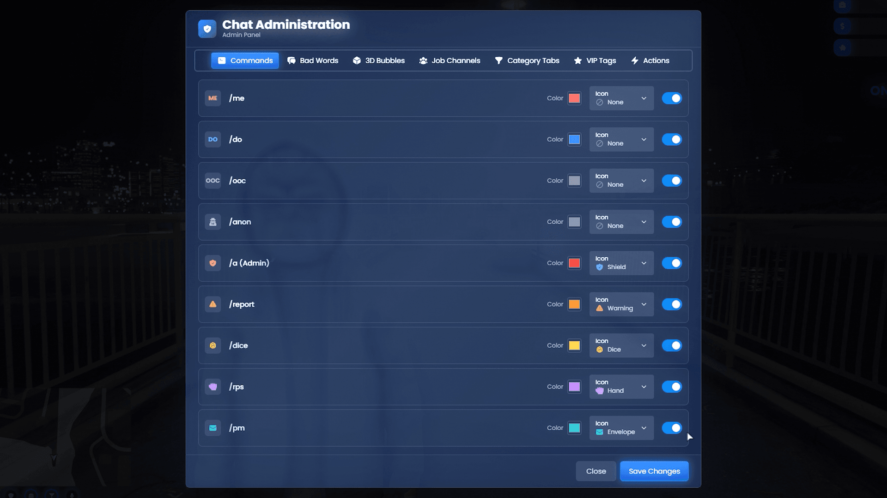Click the /pm command envelope icon
887x498 pixels.
coord(213,428)
